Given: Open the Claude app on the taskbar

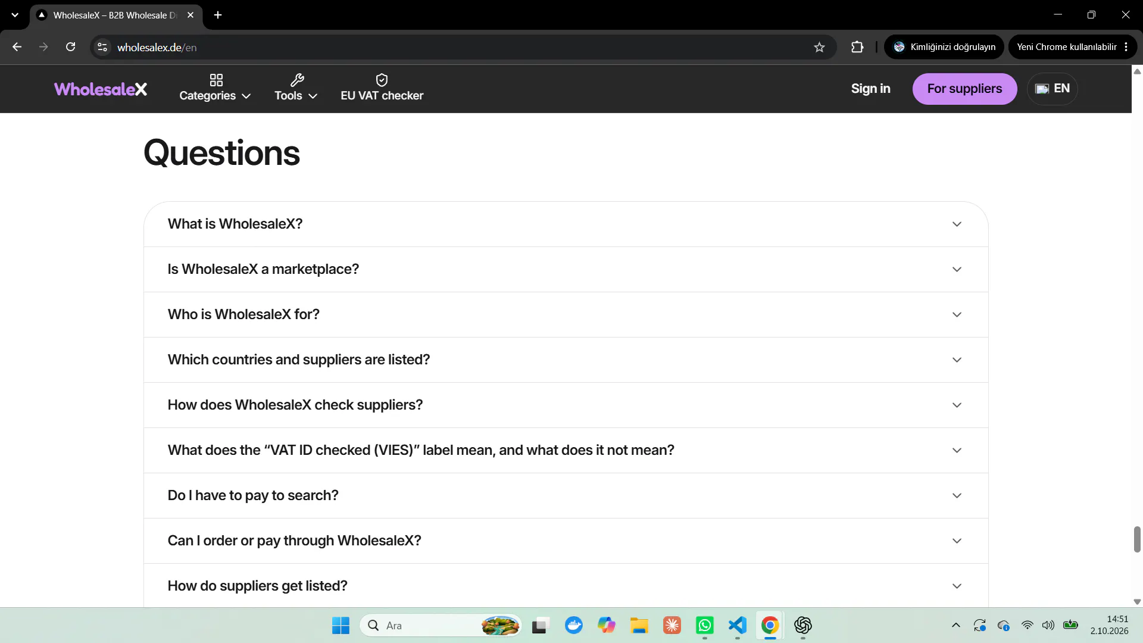Looking at the screenshot, I should [672, 626].
